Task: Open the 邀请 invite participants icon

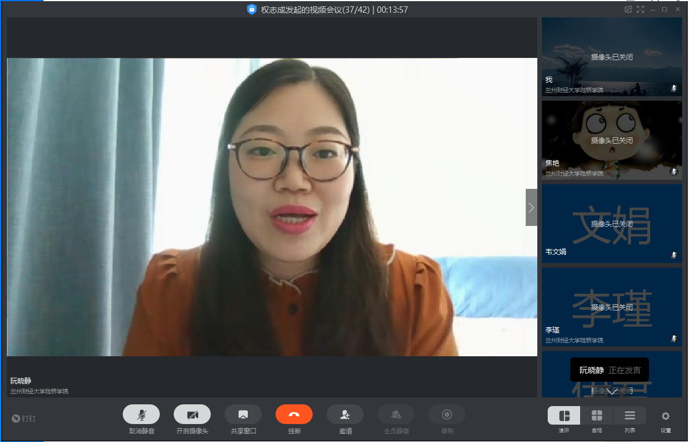Action: 345,414
